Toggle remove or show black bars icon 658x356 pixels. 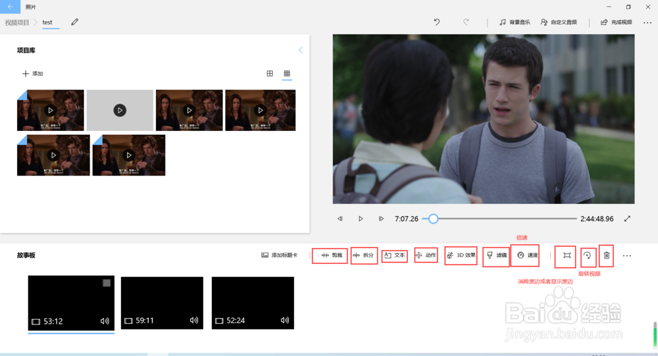click(567, 255)
